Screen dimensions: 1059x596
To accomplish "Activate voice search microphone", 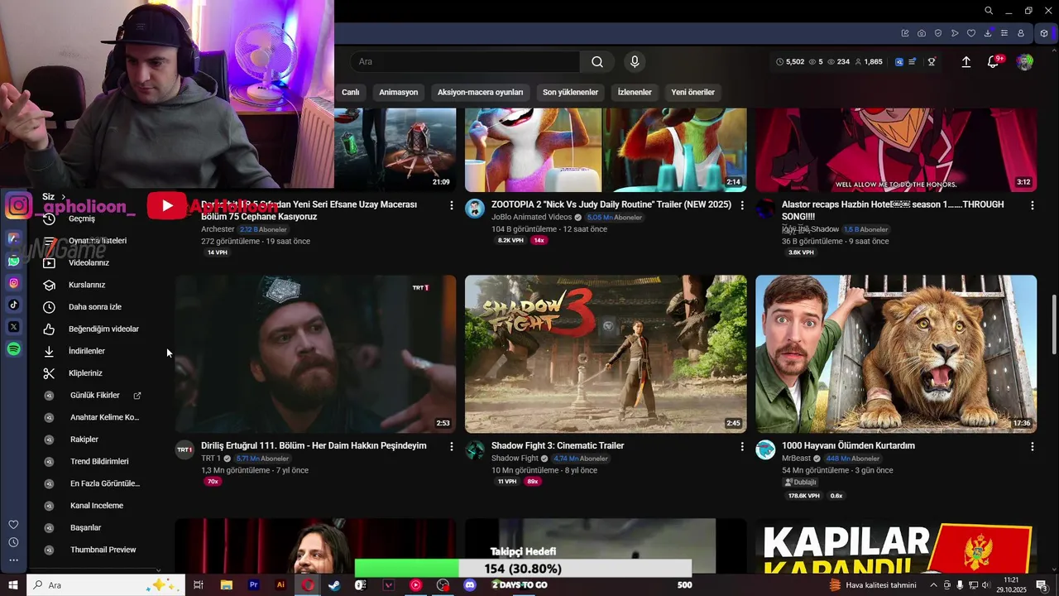I will (x=635, y=61).
